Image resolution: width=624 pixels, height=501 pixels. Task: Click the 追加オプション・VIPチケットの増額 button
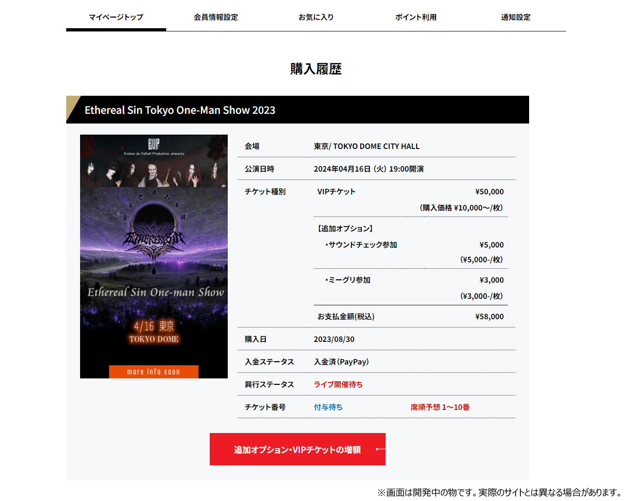click(x=298, y=449)
